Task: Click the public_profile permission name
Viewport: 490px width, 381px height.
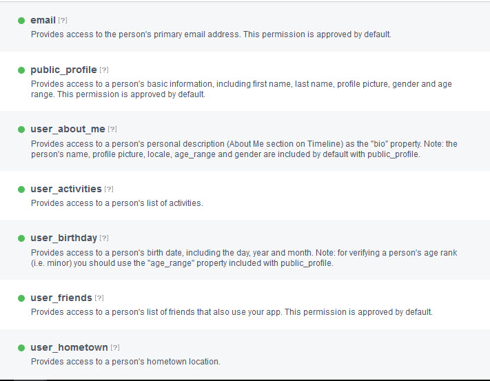Action: click(63, 70)
